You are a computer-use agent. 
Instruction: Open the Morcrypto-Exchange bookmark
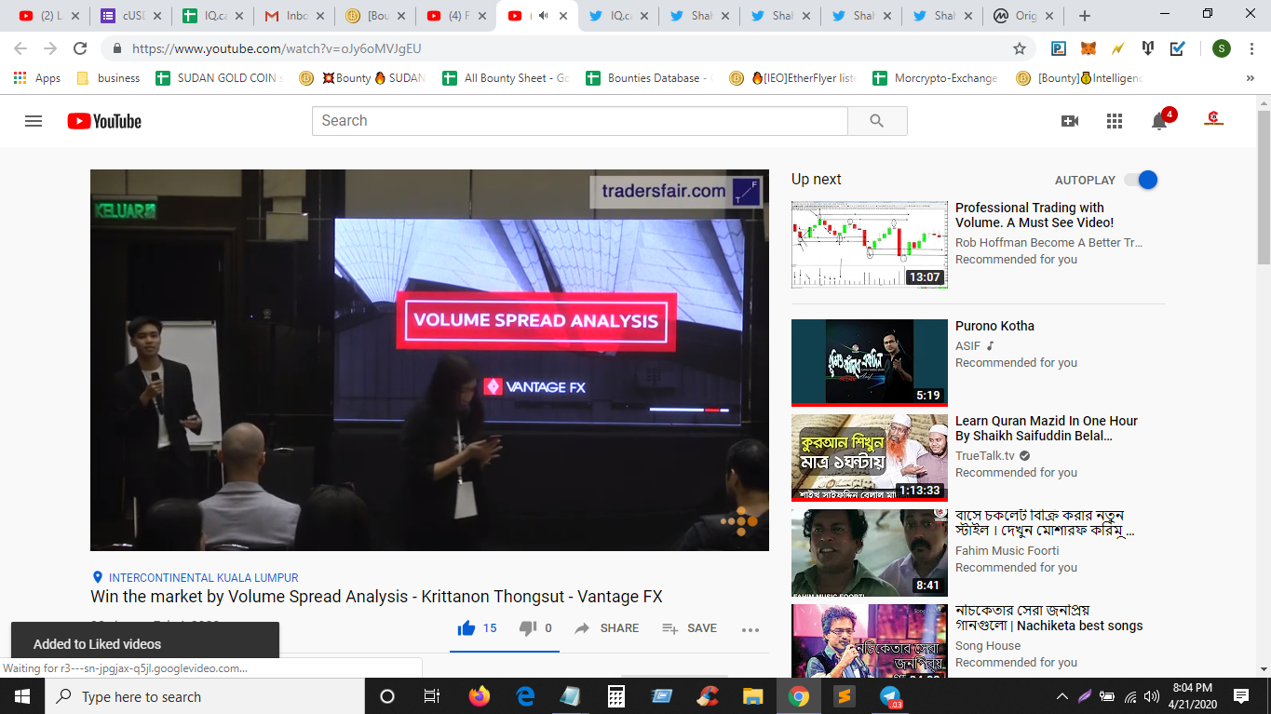click(x=936, y=78)
